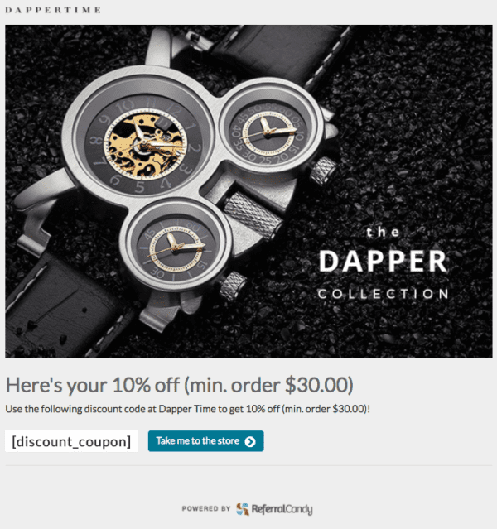497x529 pixels.
Task: Click the large dial with gold gears
Action: pos(144,146)
